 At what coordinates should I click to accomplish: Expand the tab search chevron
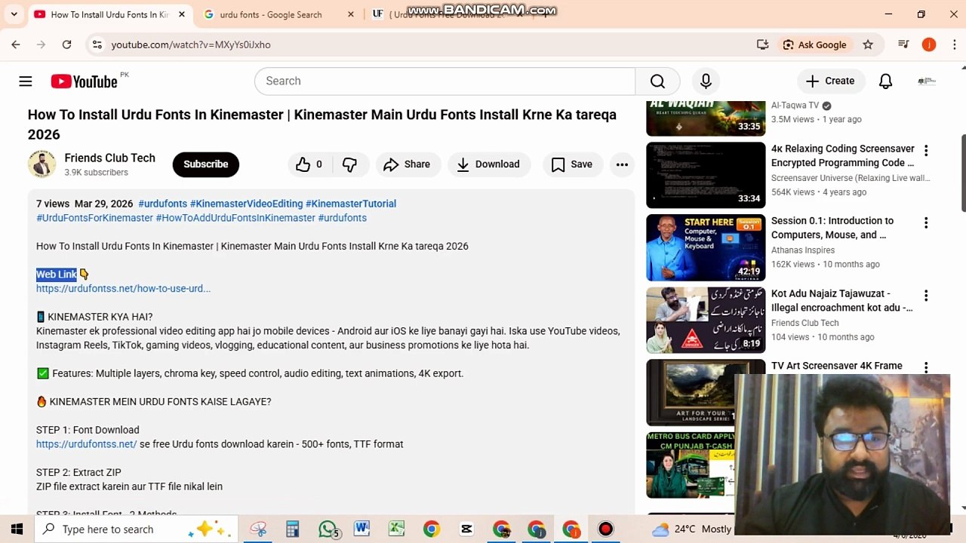pyautogui.click(x=14, y=14)
